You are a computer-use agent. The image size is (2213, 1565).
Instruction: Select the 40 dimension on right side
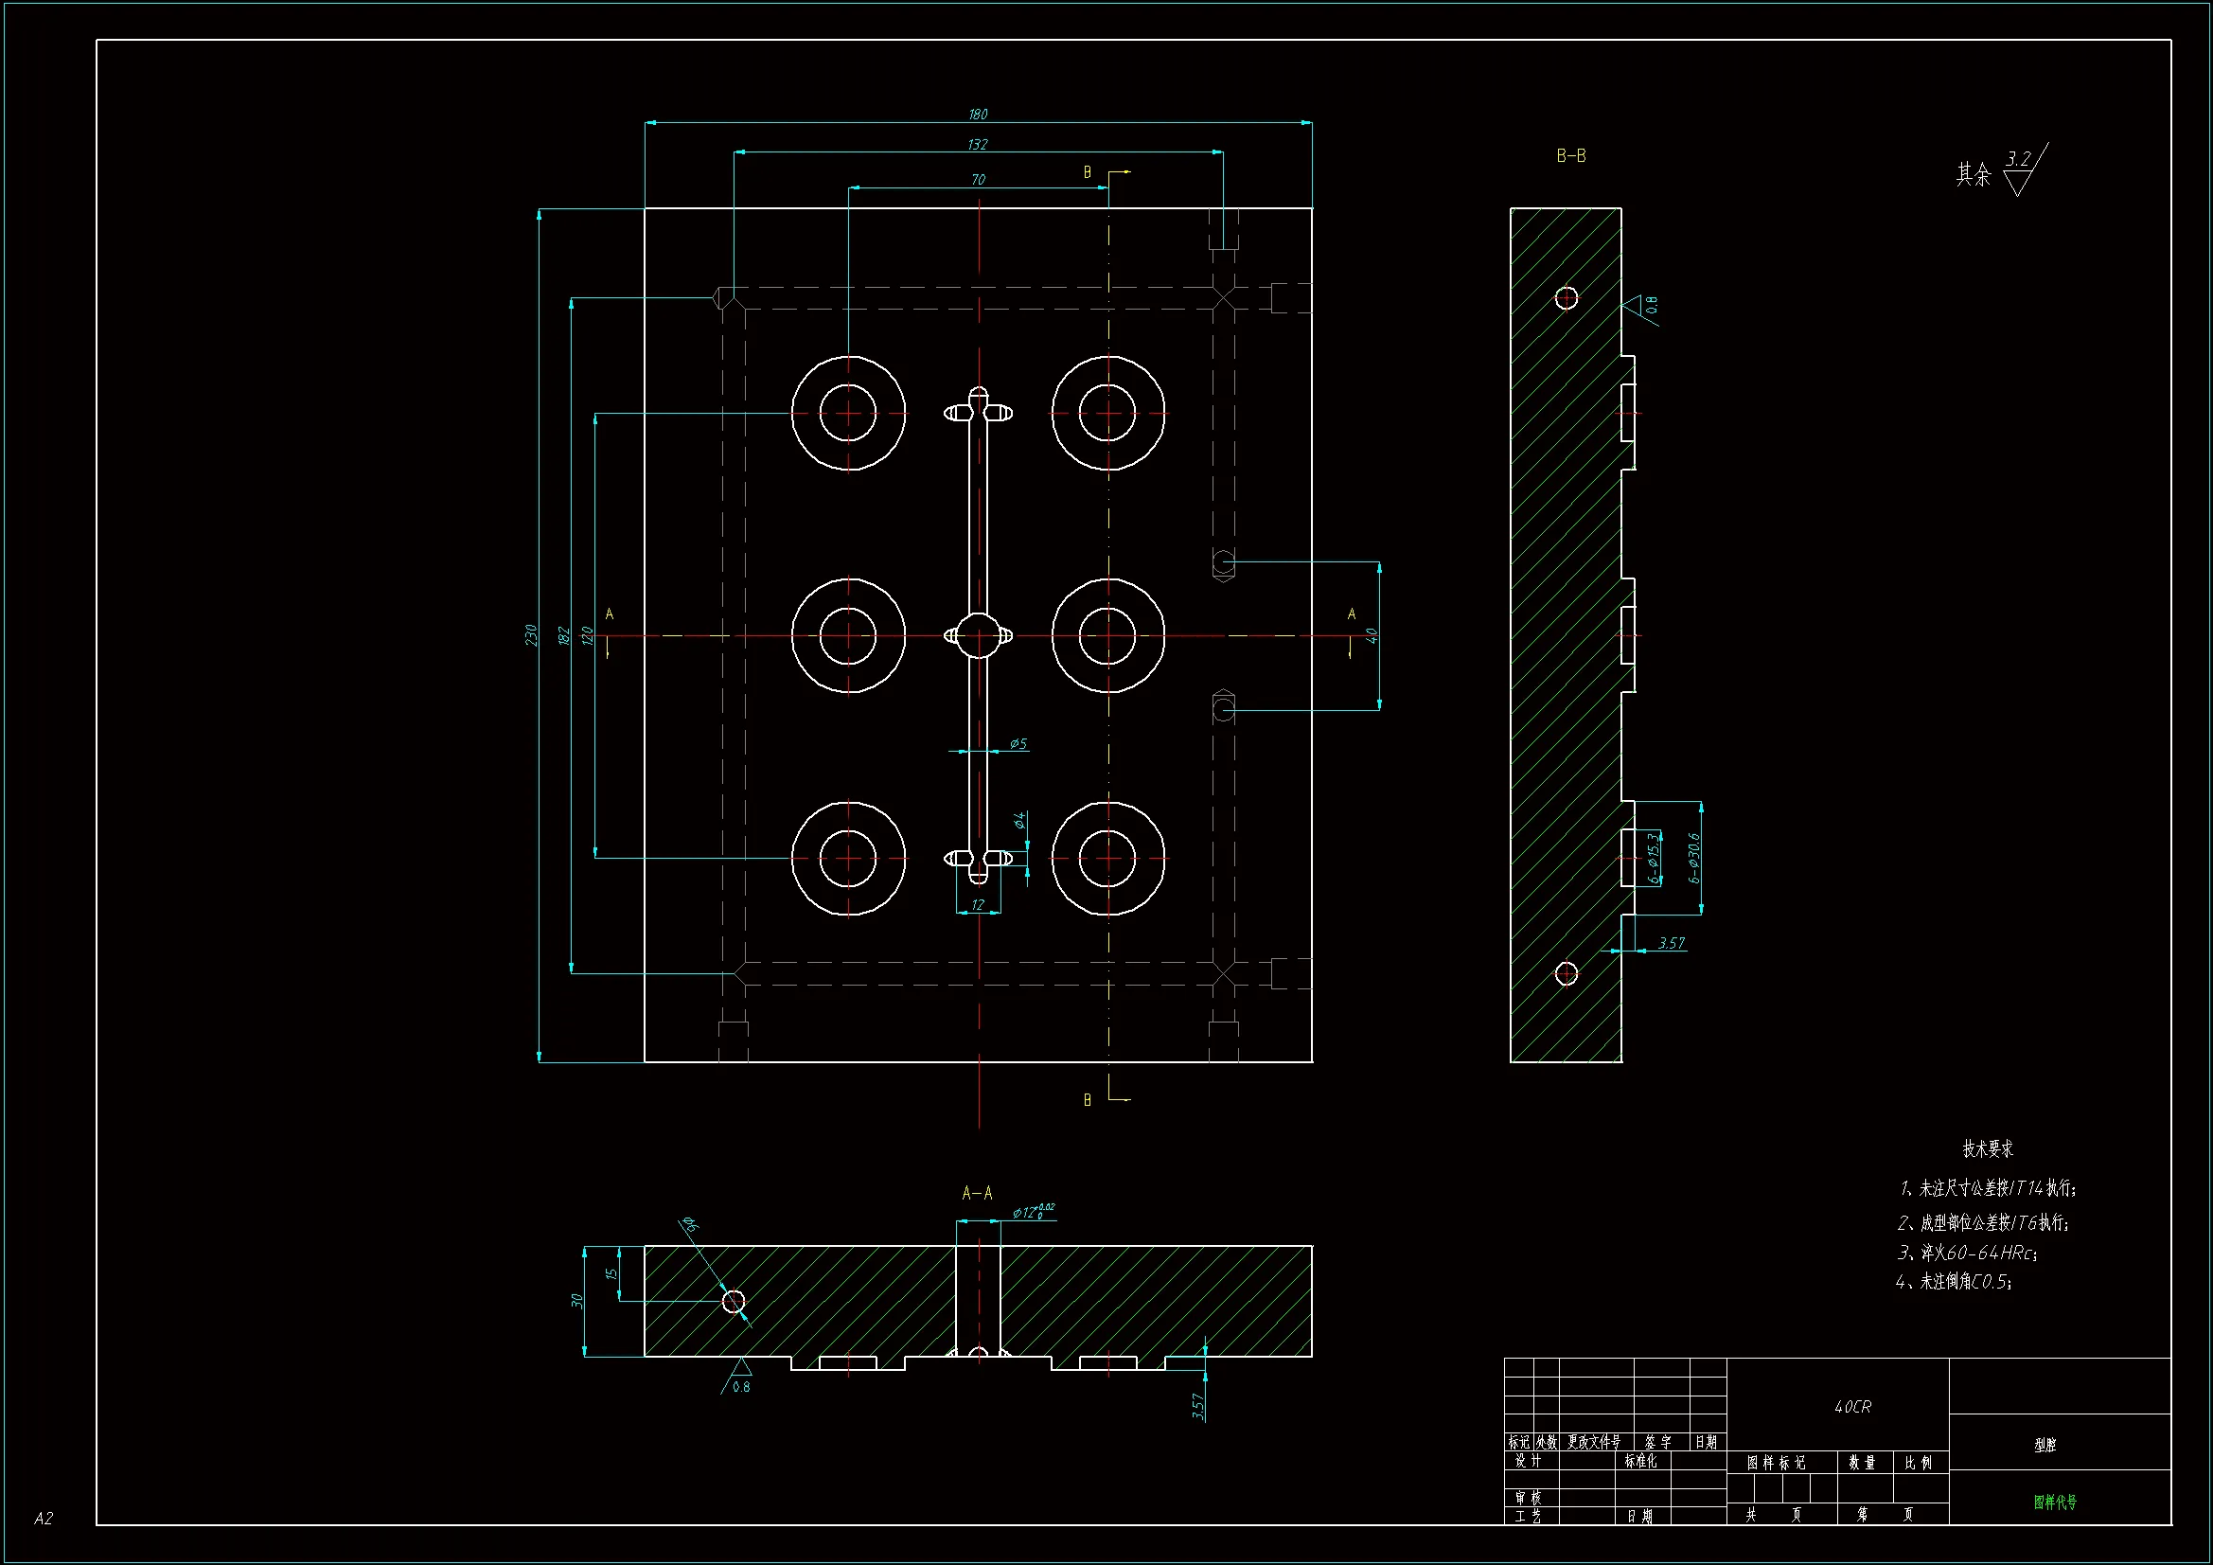1372,635
